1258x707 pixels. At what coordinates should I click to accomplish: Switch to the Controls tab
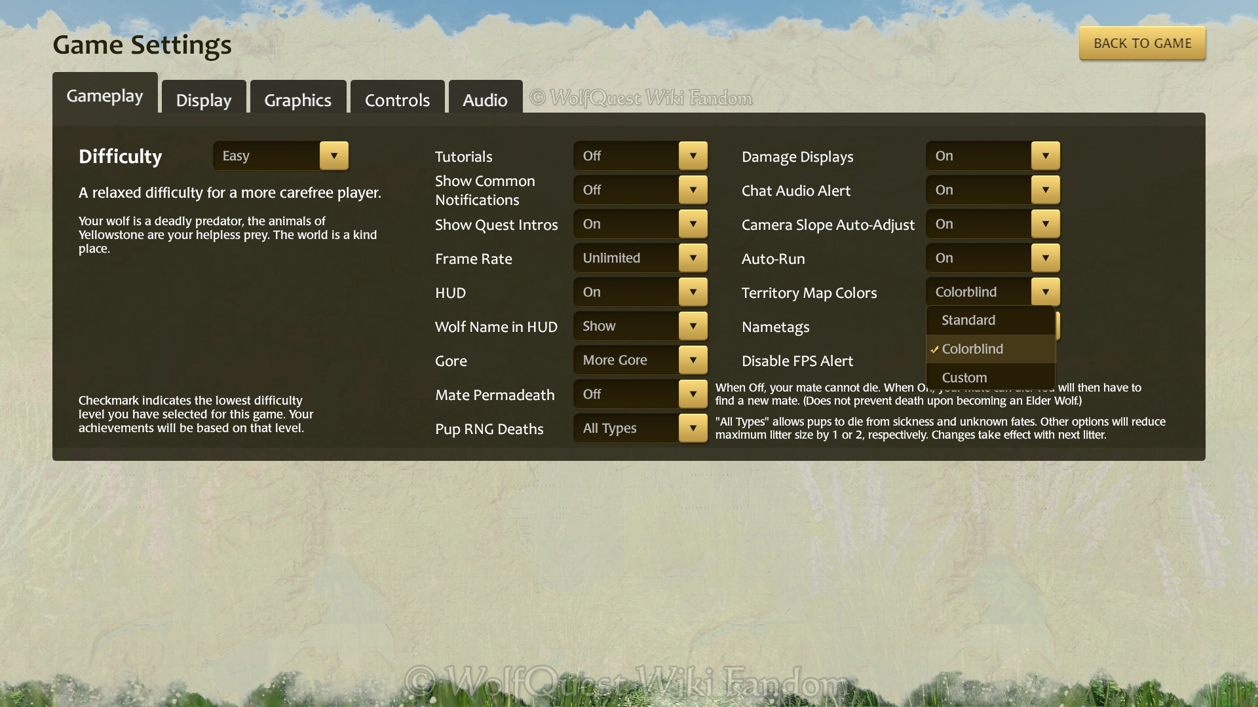(x=397, y=100)
